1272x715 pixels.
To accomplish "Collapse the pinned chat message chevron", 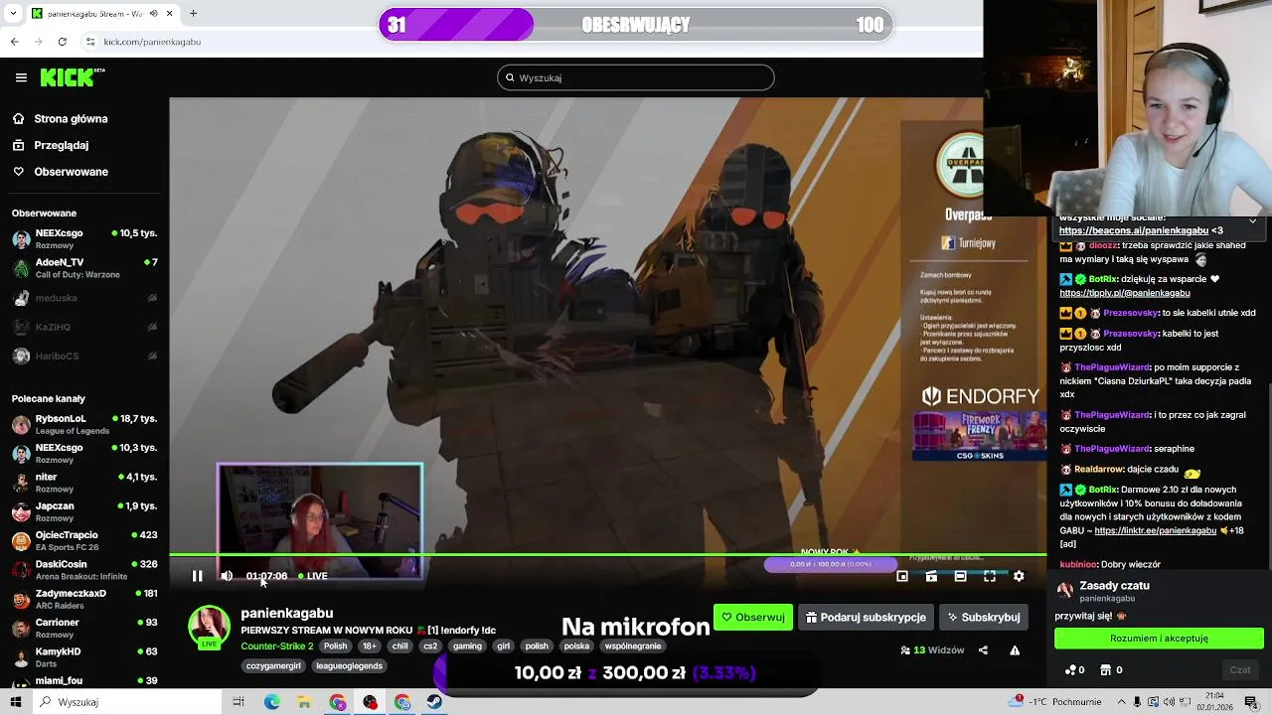I will pyautogui.click(x=1252, y=220).
